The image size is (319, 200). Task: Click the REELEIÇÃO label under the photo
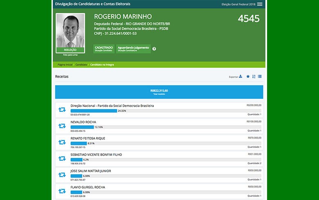click(x=70, y=50)
